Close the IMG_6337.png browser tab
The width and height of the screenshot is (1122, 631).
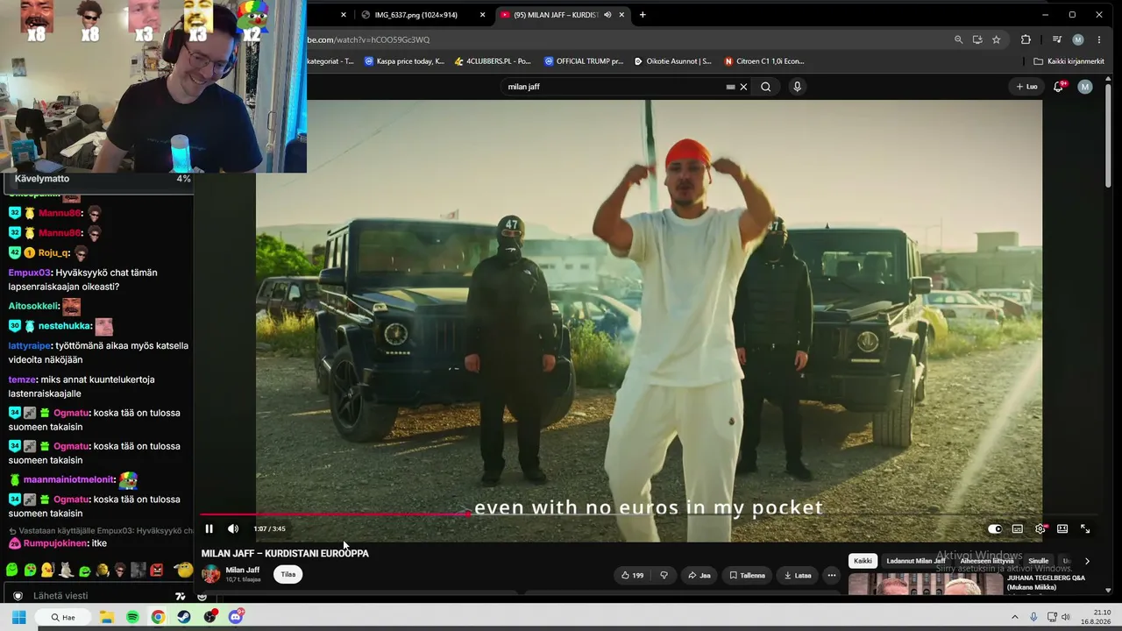[482, 15]
